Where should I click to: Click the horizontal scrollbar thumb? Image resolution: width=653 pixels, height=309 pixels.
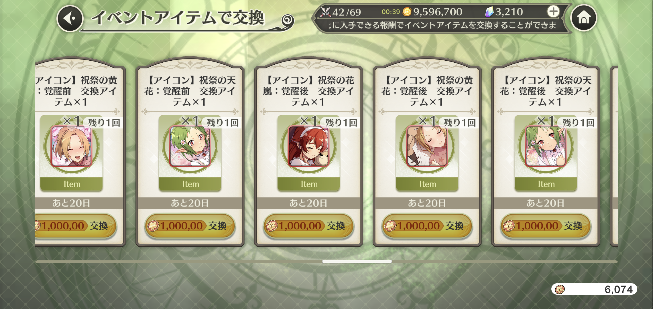357,262
